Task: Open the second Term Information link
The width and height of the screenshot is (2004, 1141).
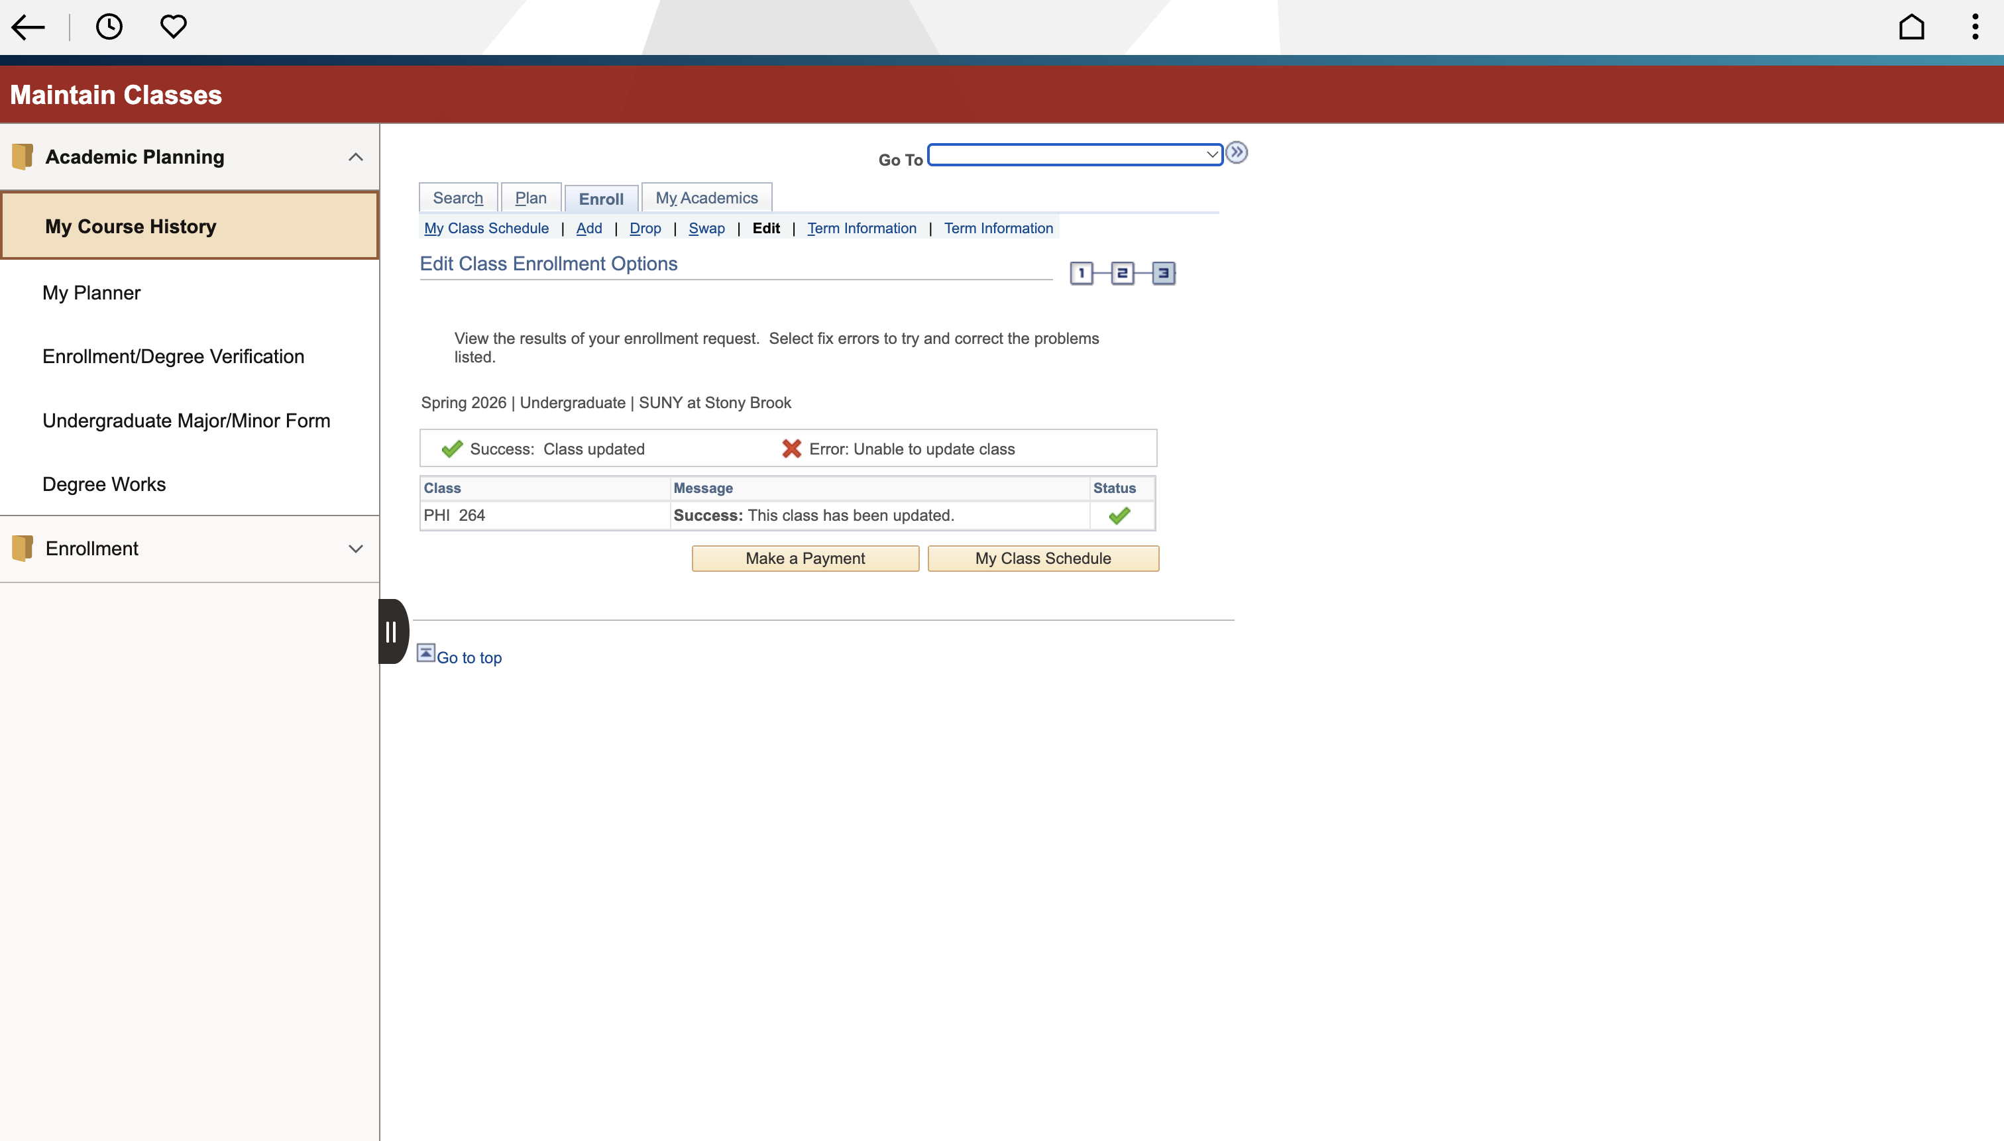Action: pyautogui.click(x=999, y=228)
